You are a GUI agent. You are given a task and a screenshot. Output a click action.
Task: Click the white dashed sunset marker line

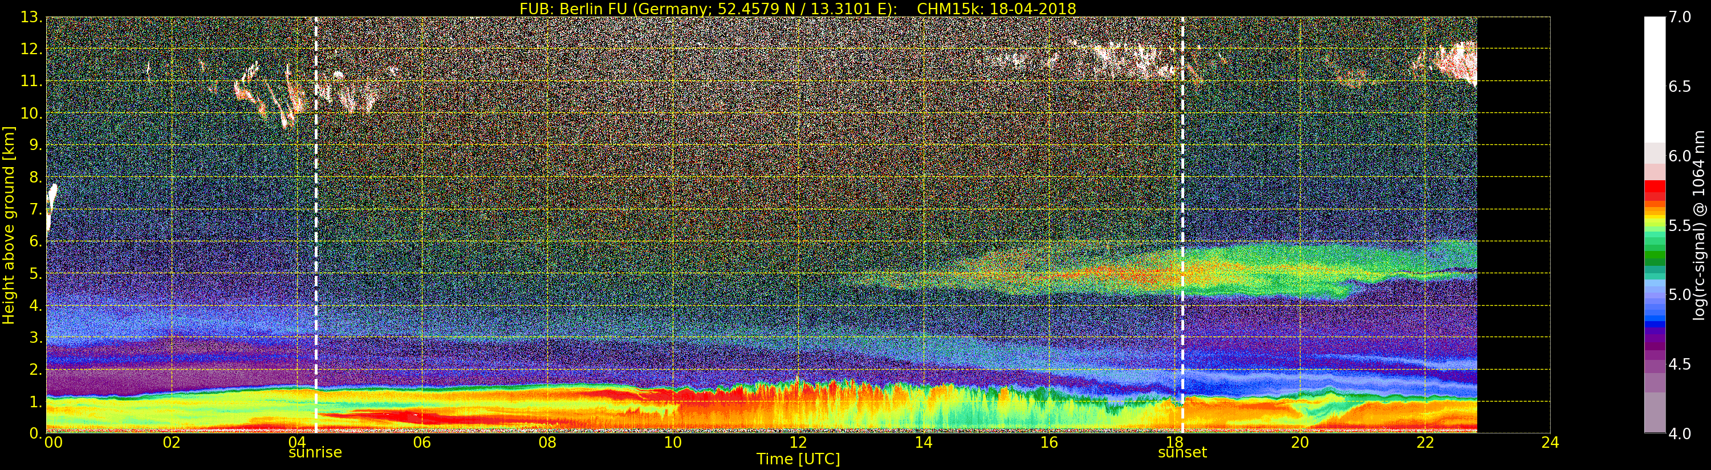(x=1183, y=225)
